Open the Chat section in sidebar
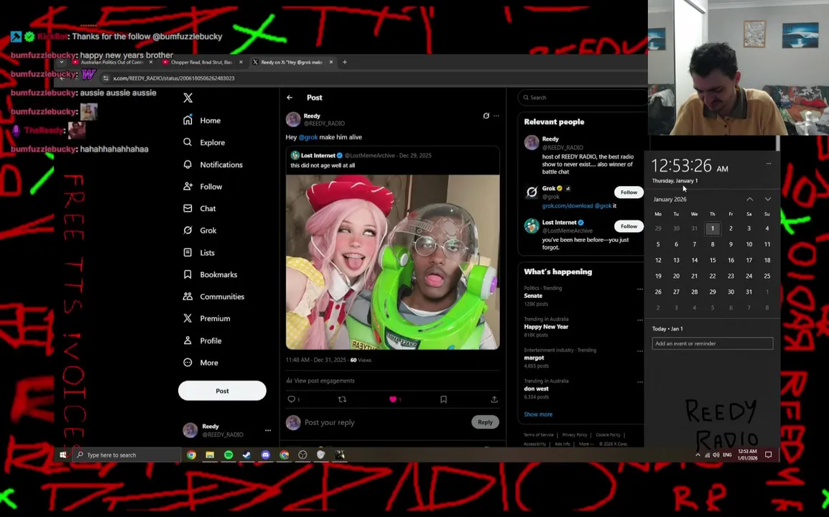Screen dimensions: 829x517 (199, 208)
